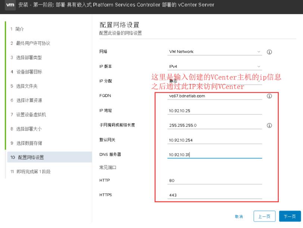The height and width of the screenshot is (228, 303).
Task: Click the HTTP port field 80
Action: (215, 181)
